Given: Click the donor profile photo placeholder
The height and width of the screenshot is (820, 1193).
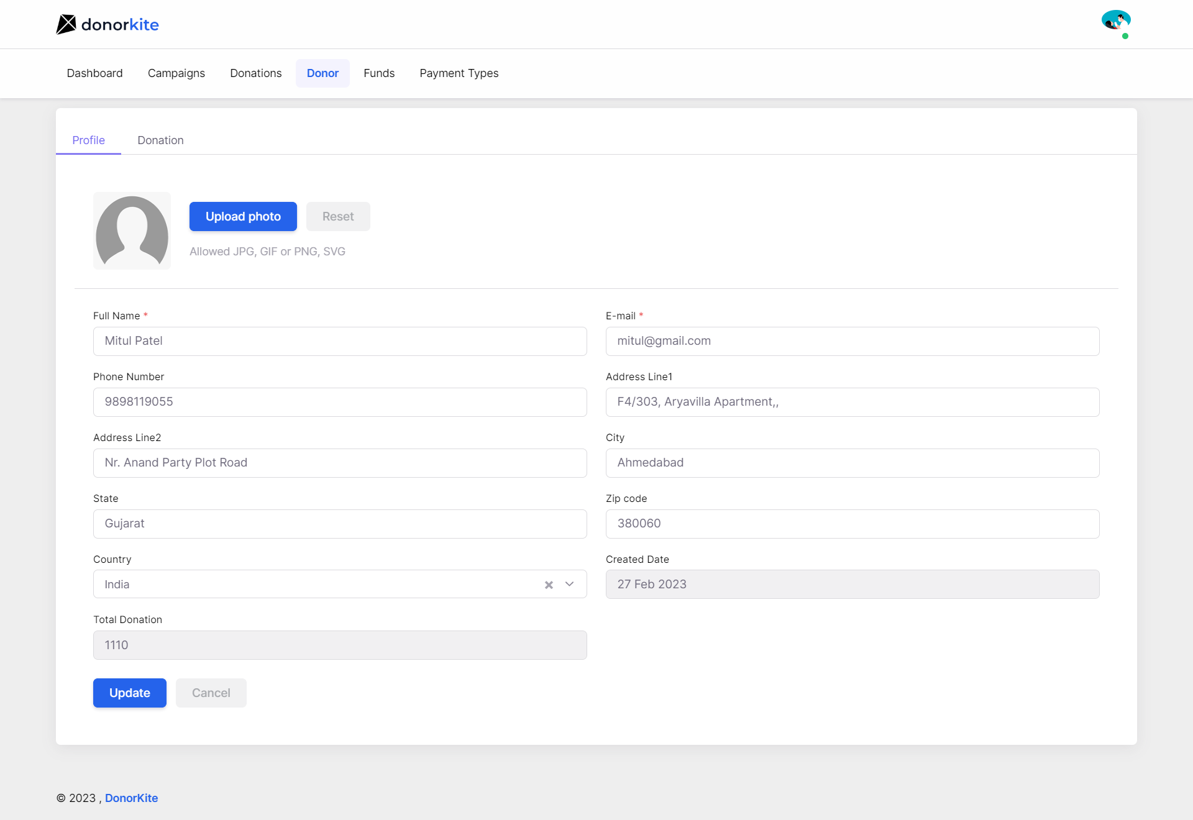Looking at the screenshot, I should tap(132, 230).
